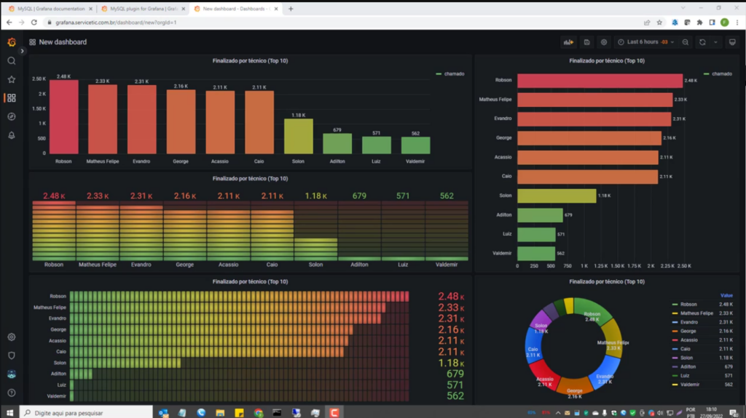This screenshot has height=418, width=746.
Task: Toggle Robson series in donut legend
Action: pyautogui.click(x=688, y=305)
